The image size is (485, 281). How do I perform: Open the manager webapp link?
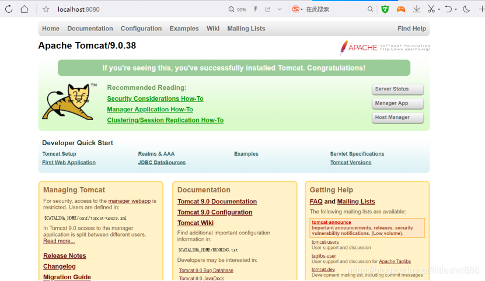coord(130,201)
